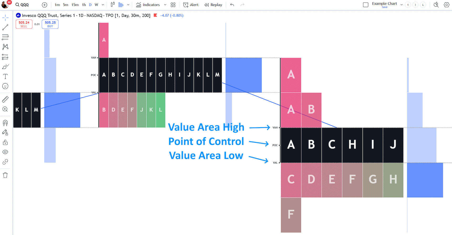Activate the zoom-in tool
The height and width of the screenshot is (235, 452).
coord(5,109)
